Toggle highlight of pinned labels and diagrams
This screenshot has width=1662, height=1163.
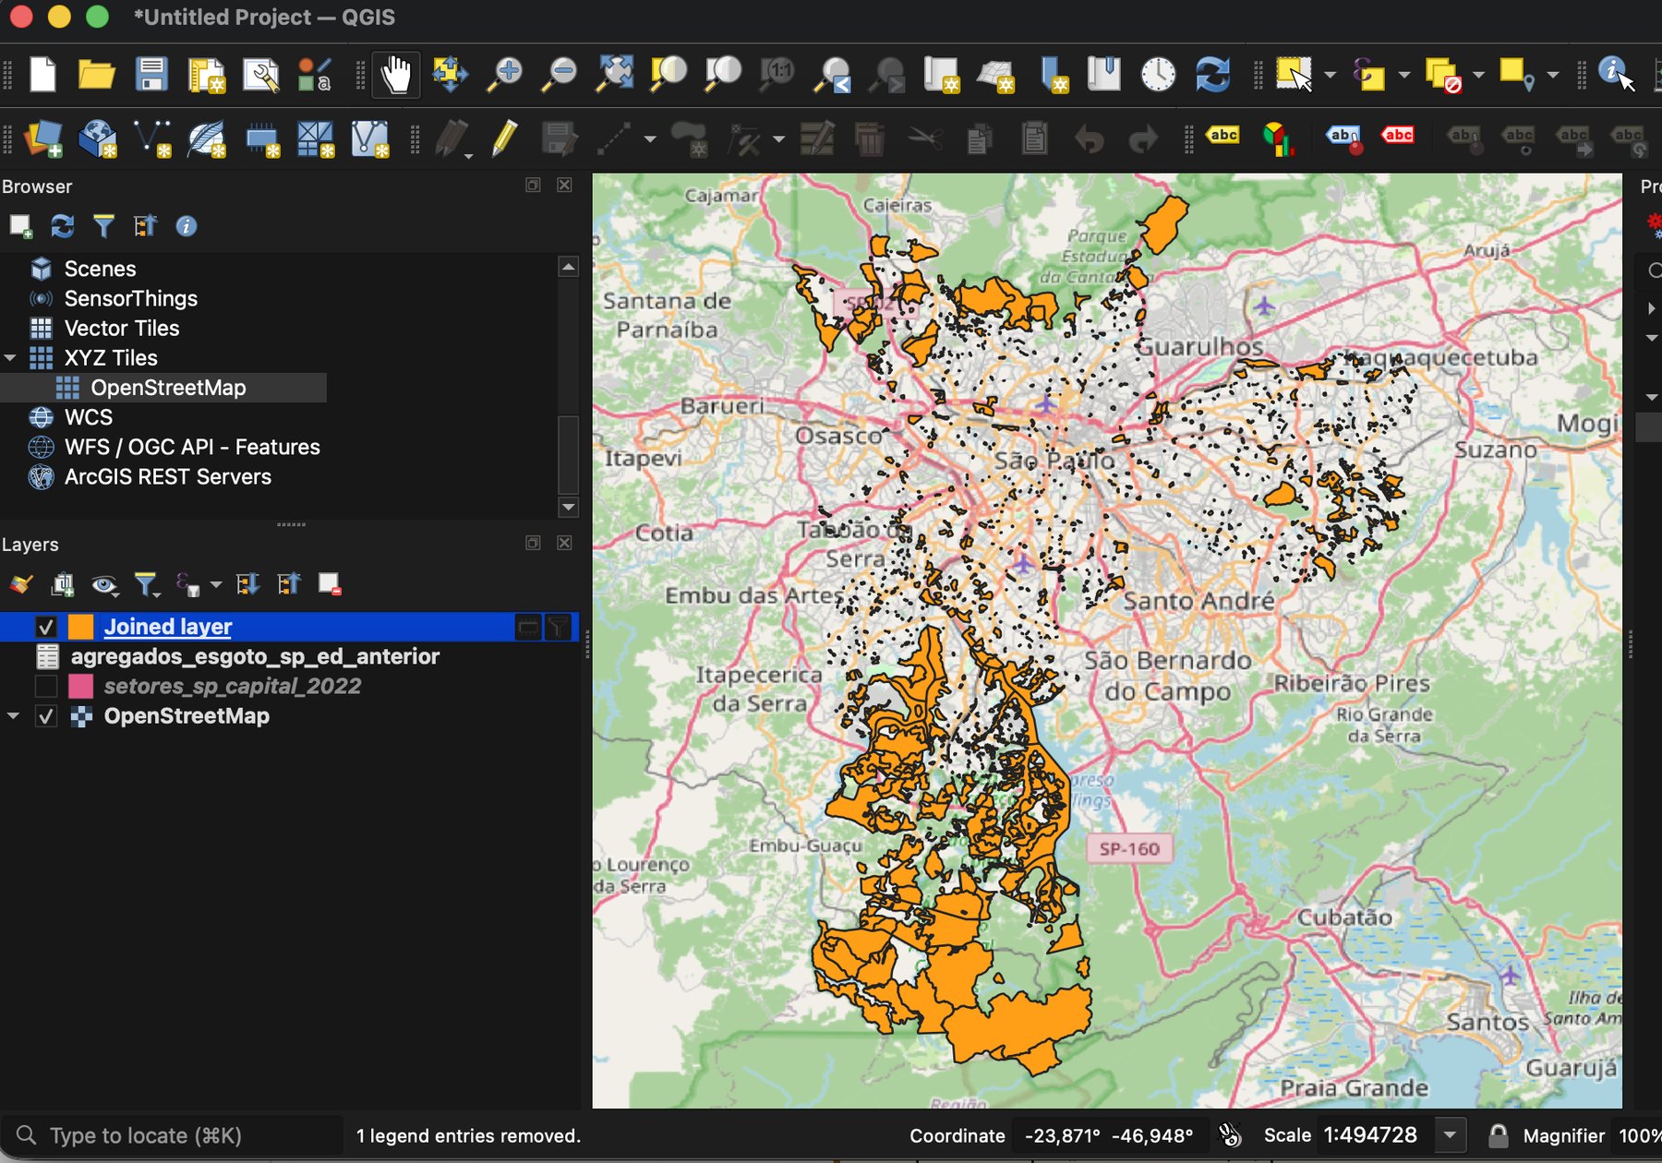pos(1343,138)
